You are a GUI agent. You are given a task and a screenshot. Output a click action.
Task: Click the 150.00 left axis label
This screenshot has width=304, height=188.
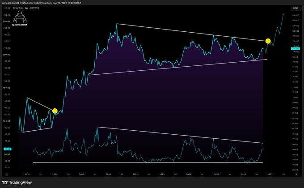(x=7, y=88)
